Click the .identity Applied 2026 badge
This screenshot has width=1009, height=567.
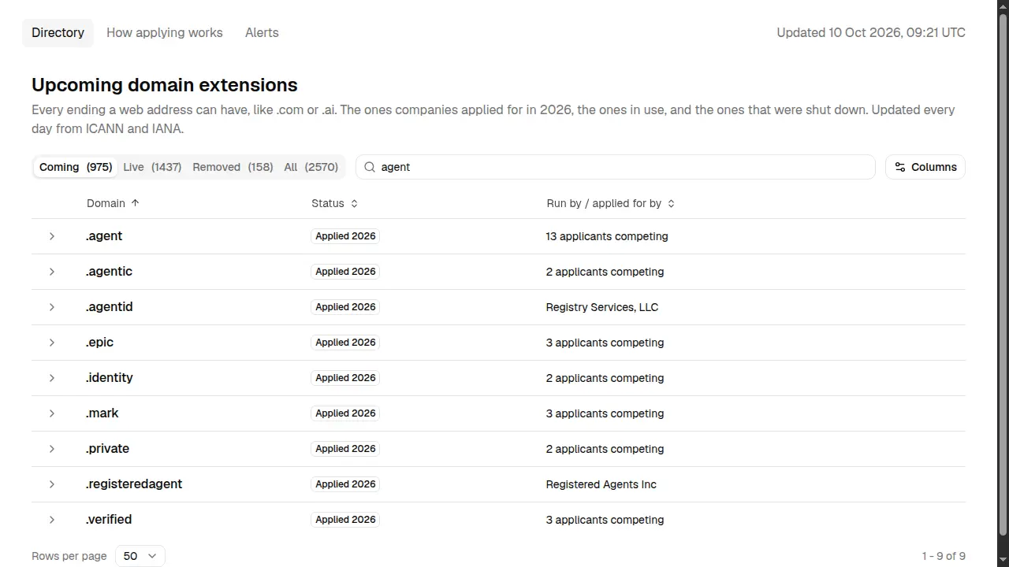coord(345,378)
